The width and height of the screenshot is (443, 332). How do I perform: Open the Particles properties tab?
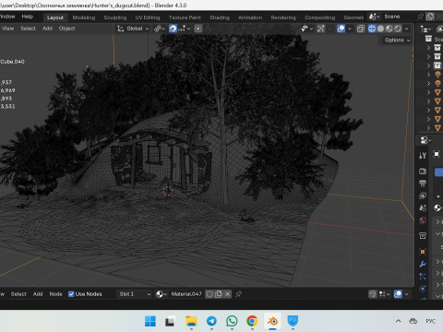click(x=423, y=277)
